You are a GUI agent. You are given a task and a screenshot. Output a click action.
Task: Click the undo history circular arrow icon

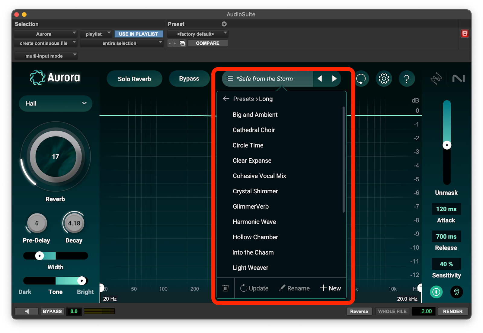(x=361, y=79)
